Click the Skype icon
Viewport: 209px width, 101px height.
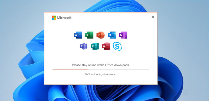coord(117,46)
